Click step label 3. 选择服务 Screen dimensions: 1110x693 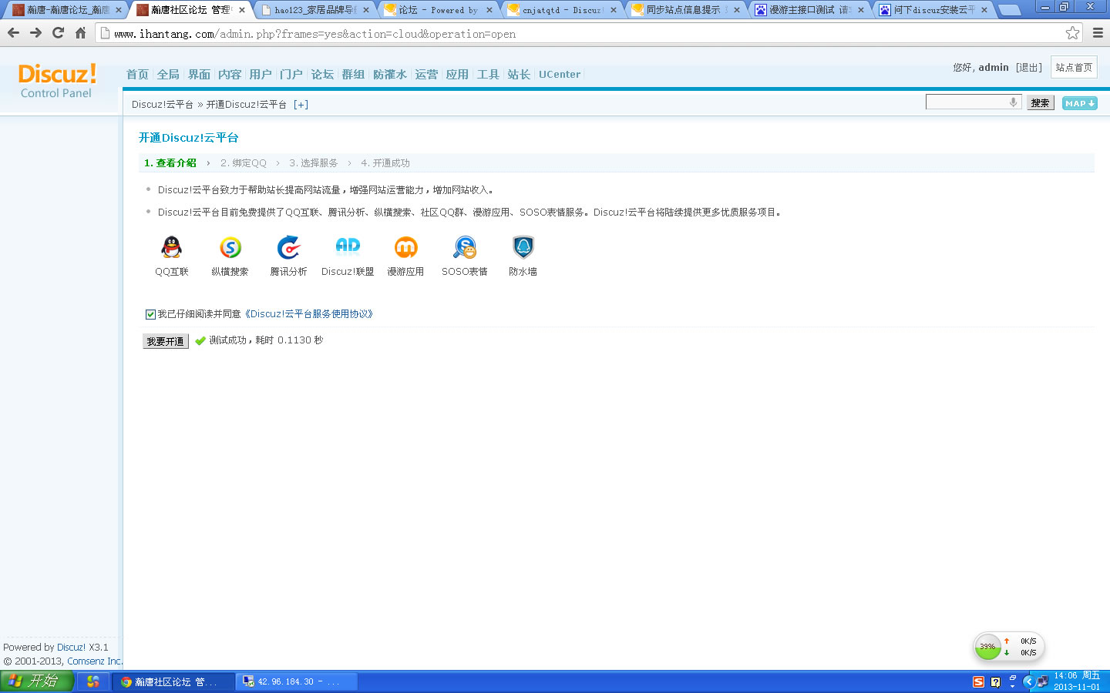pos(313,163)
